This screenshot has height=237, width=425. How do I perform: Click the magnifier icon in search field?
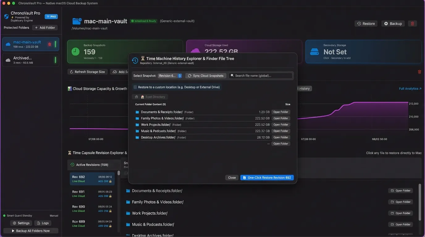(232, 76)
